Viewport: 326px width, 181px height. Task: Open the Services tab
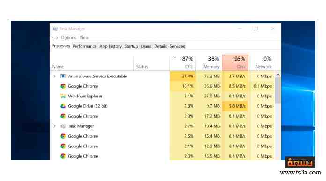pos(177,46)
